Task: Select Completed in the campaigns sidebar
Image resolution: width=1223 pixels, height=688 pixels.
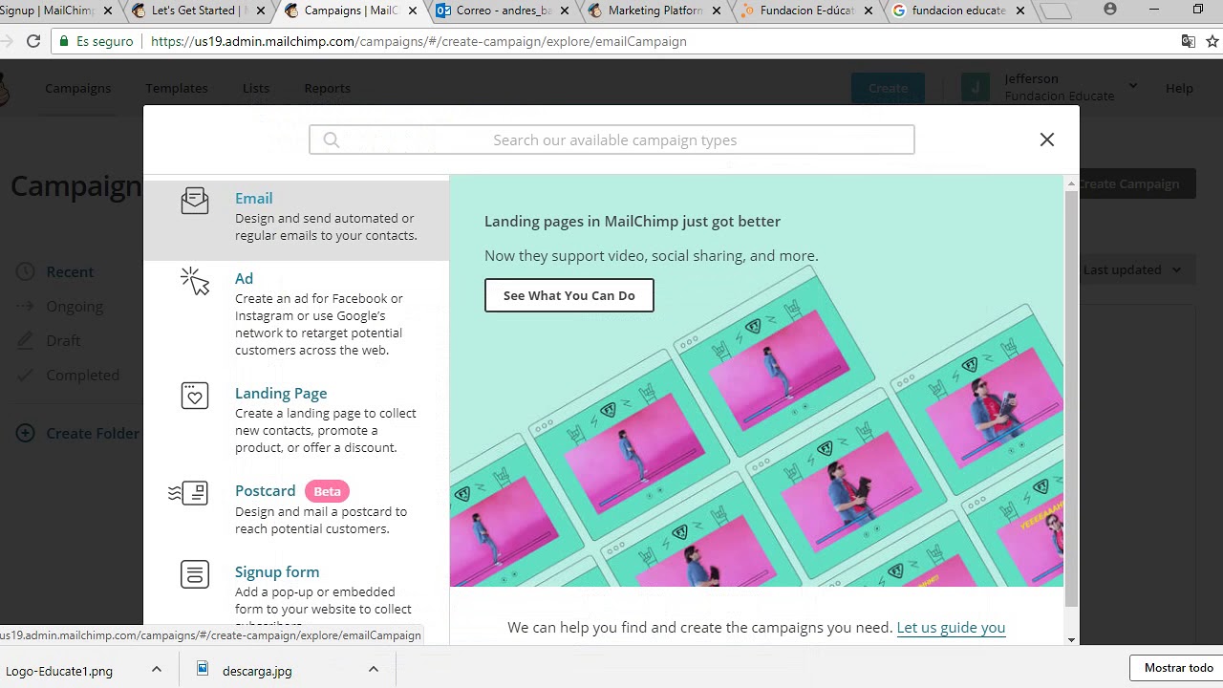Action: tap(83, 375)
